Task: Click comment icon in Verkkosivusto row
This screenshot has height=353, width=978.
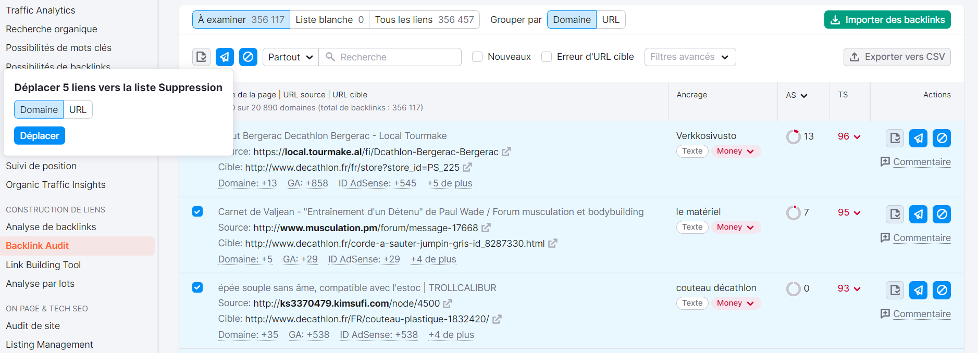Action: (885, 161)
